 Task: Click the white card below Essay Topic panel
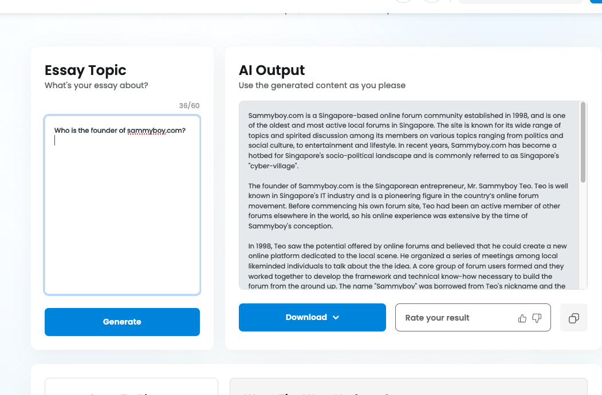click(131, 386)
